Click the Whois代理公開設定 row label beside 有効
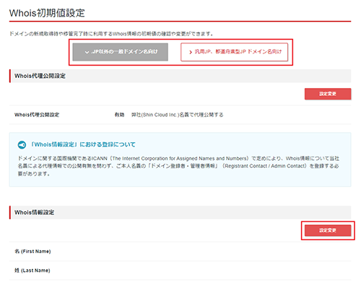This screenshot has height=282, width=361. [37, 115]
